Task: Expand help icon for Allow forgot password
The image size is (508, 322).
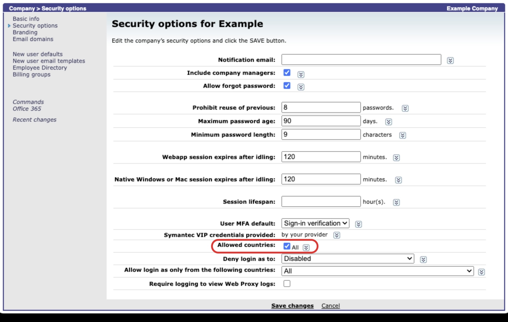Action: click(301, 87)
